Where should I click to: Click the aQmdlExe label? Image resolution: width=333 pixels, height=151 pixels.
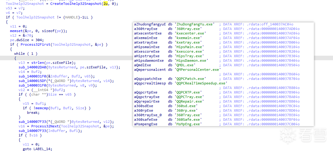143,65
